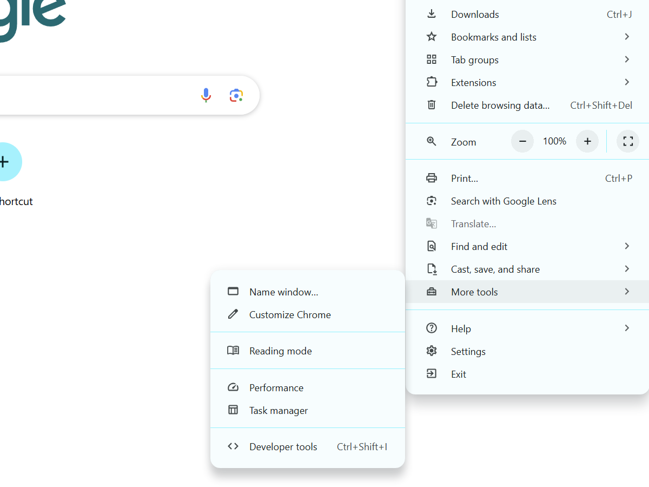
Task: Open Name window dialog entry
Action: pos(308,292)
